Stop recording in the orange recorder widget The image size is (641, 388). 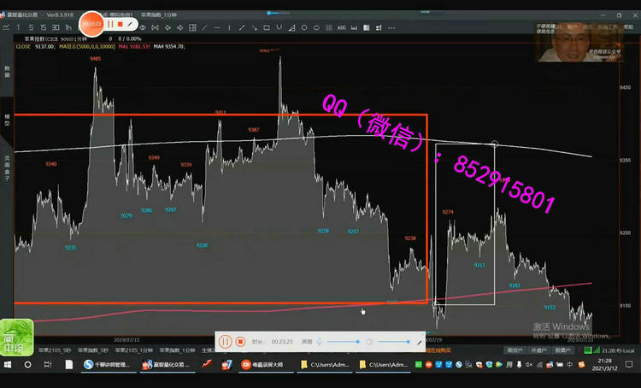click(121, 25)
